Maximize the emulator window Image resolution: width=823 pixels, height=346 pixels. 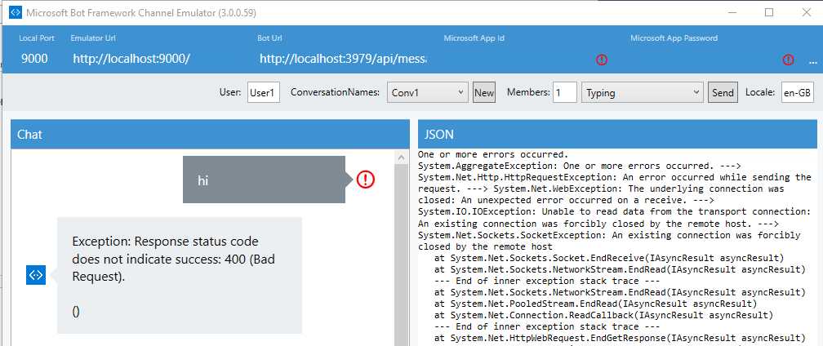click(769, 12)
